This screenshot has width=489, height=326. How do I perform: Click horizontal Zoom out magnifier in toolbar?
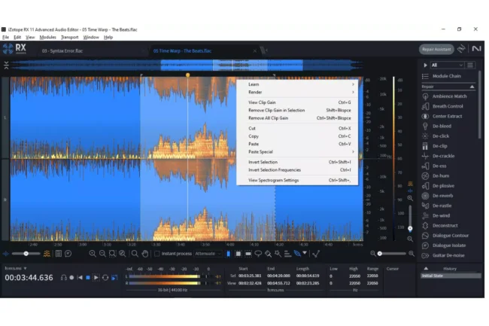click(x=102, y=254)
